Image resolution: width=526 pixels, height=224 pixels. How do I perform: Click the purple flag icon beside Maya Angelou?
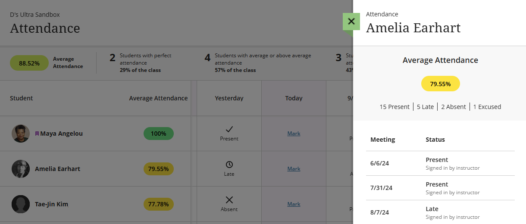click(37, 134)
